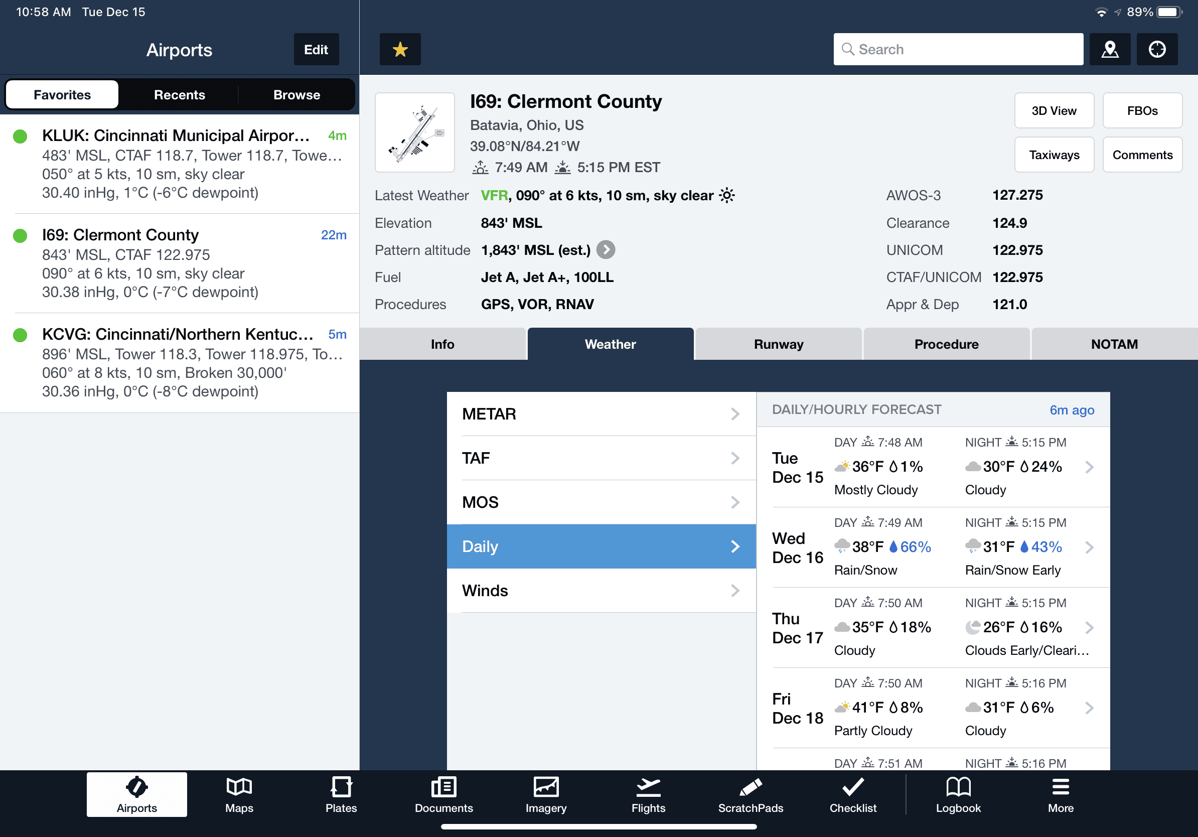Open the Documents tab in bottom bar

tap(443, 794)
